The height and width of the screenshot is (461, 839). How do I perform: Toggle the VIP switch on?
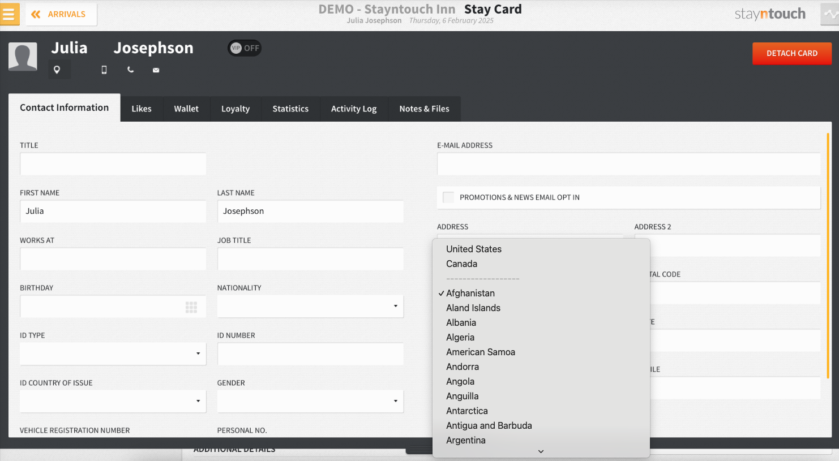[x=245, y=48]
